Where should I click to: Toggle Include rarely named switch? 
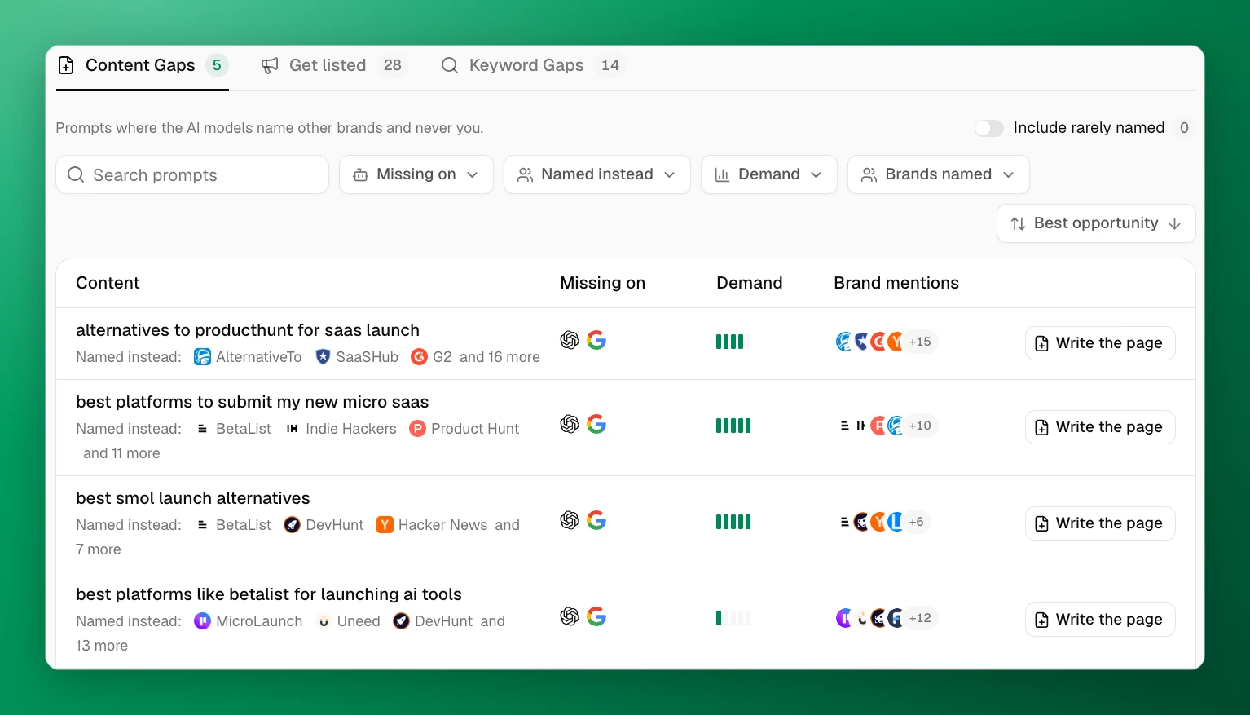(989, 128)
